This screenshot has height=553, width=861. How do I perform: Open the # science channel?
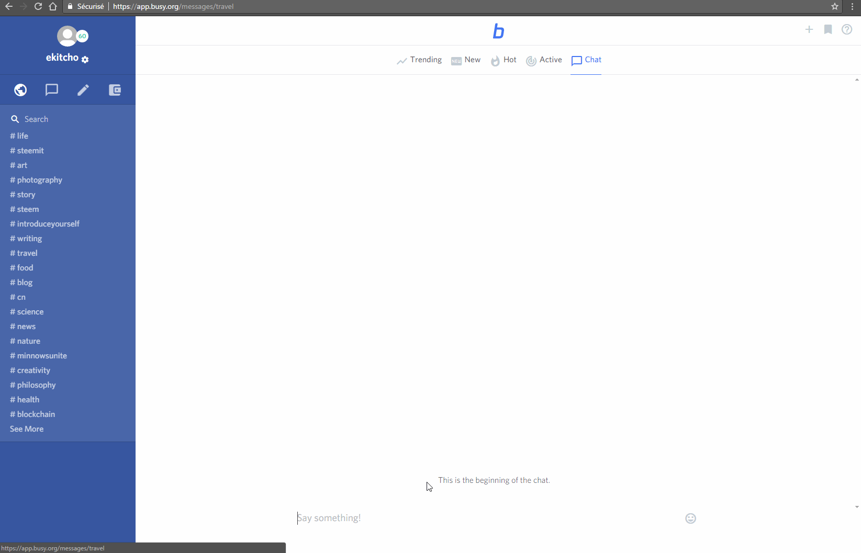pos(27,312)
